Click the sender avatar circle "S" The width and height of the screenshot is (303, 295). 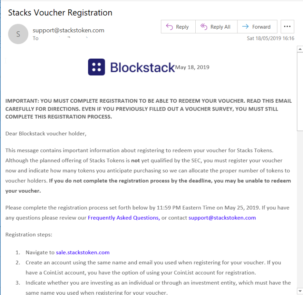click(x=18, y=34)
